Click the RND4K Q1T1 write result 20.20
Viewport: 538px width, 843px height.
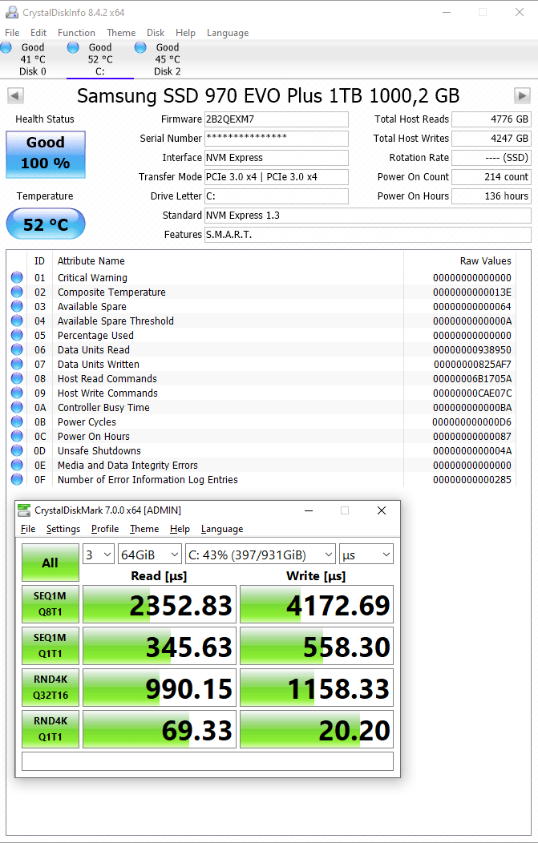(317, 729)
